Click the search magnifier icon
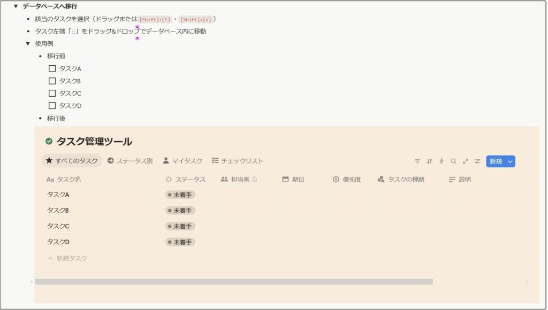This screenshot has height=310, width=548. tap(453, 161)
